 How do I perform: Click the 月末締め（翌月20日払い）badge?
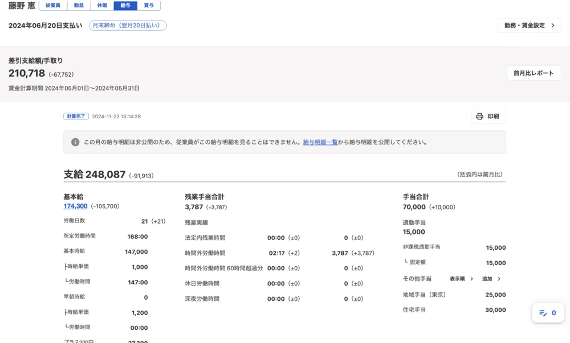click(x=128, y=26)
